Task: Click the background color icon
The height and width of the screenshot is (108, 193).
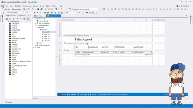Action: (x=48, y=13)
